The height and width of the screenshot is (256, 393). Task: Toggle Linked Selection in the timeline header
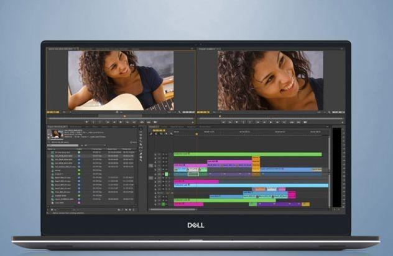pyautogui.click(x=161, y=134)
